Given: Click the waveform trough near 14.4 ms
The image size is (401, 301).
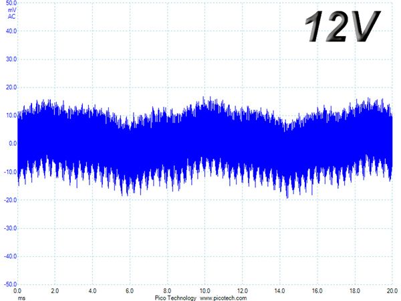Looking at the screenshot, I should pos(287,197).
